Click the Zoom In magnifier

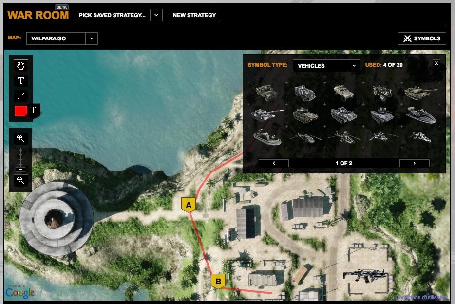(19, 138)
